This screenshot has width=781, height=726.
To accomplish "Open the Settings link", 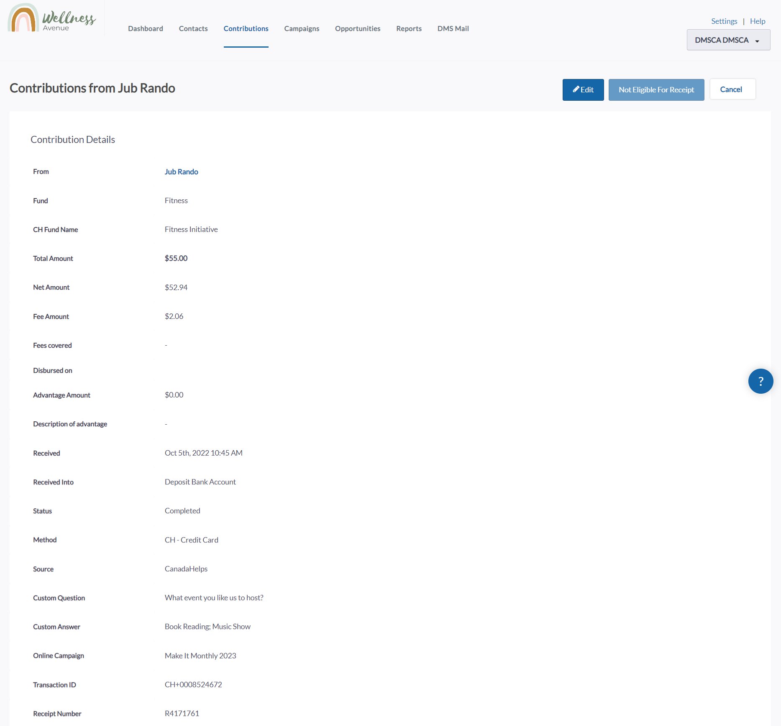I will pos(724,21).
